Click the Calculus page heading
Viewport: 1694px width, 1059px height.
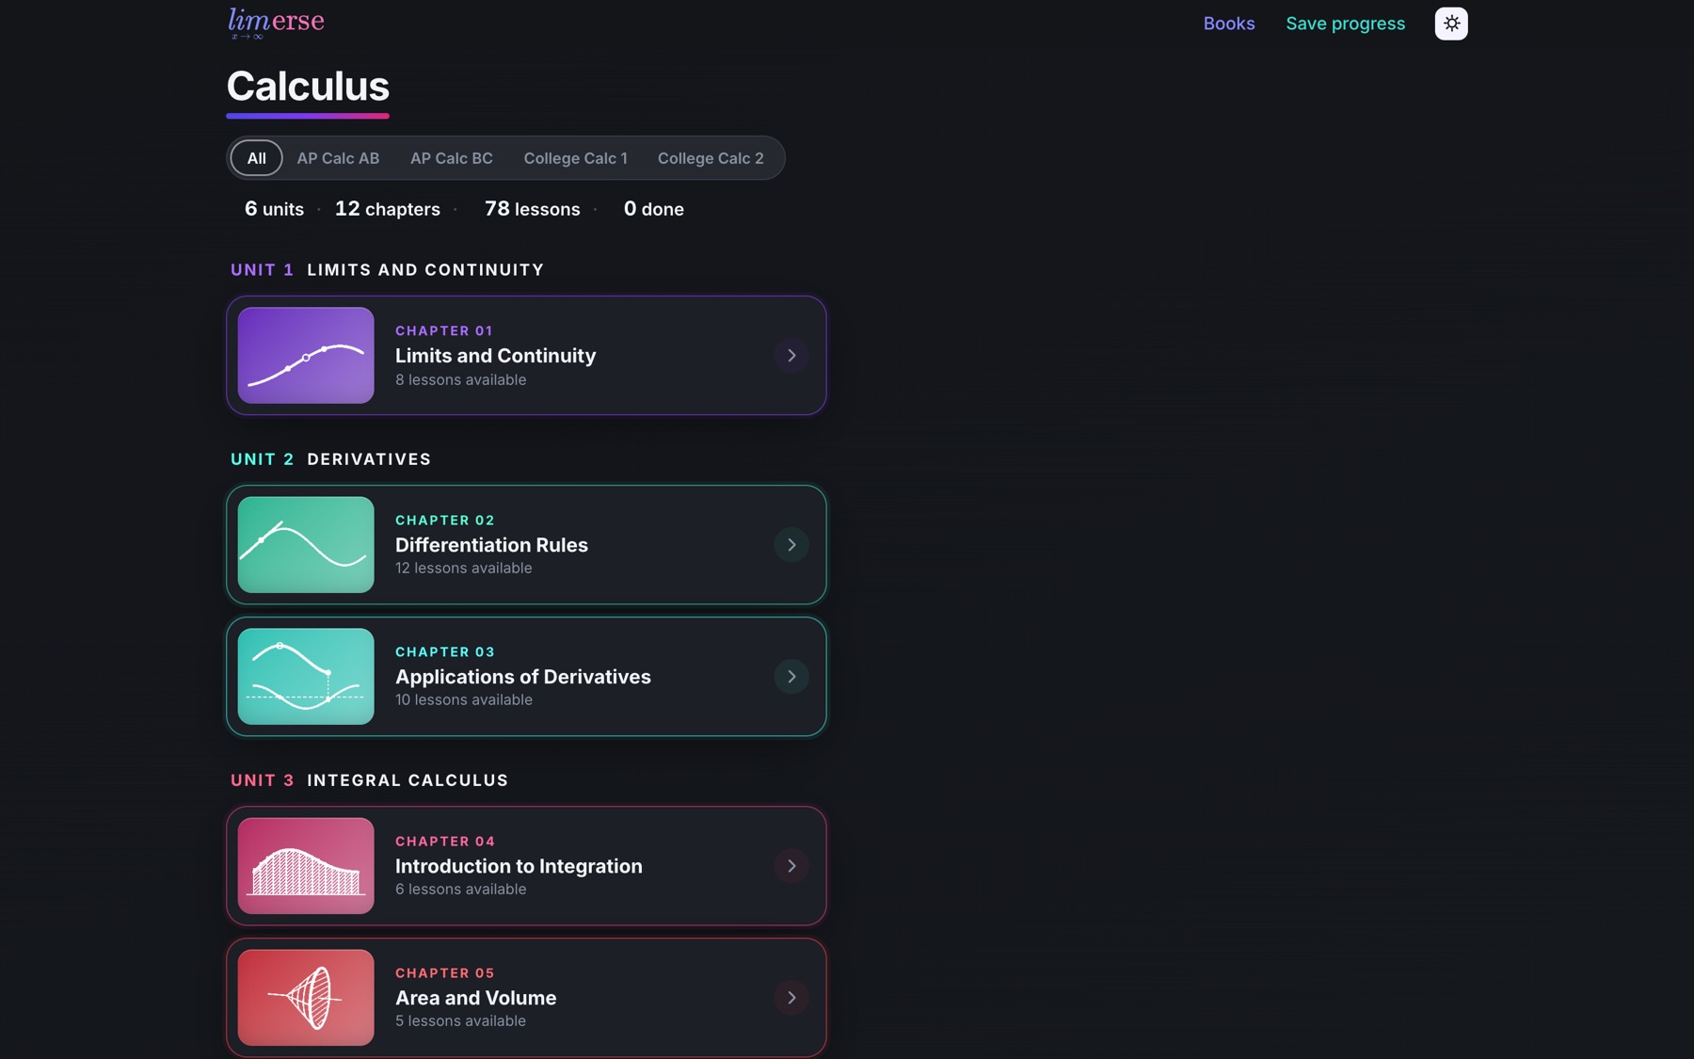pyautogui.click(x=308, y=87)
